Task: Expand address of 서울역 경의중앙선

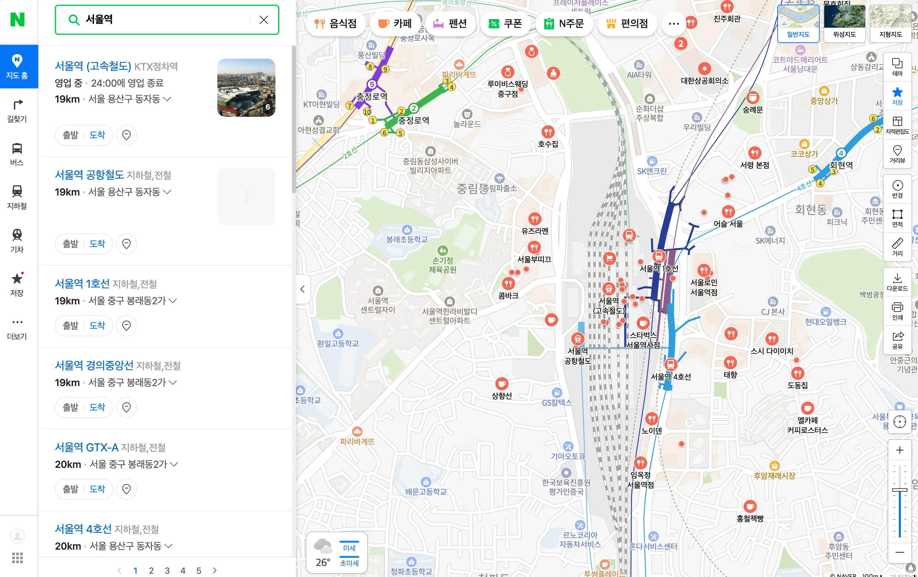Action: tap(173, 382)
